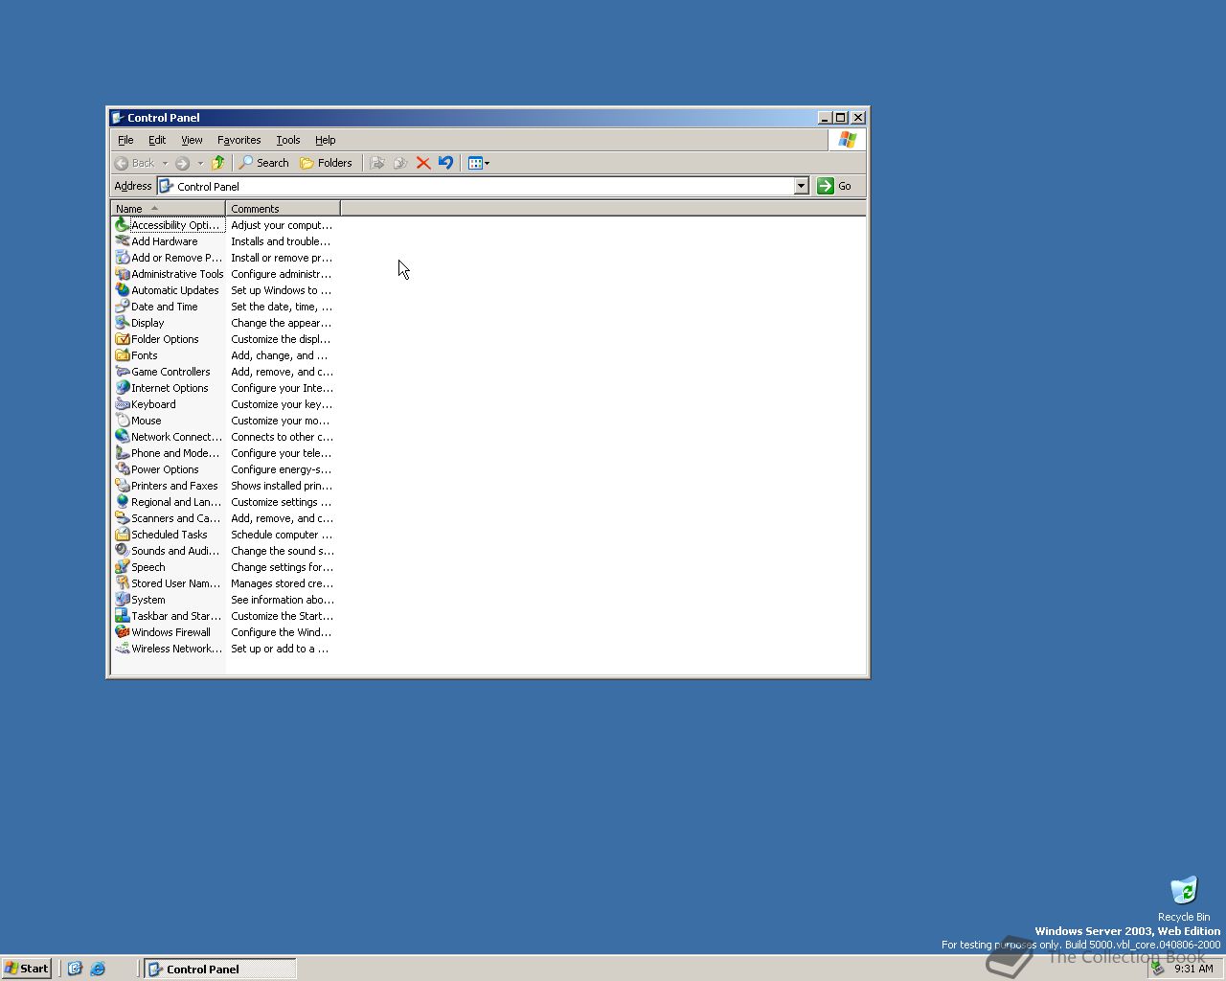Open the Search pane from toolbar
Viewport: 1226px width, 981px height.
click(264, 163)
